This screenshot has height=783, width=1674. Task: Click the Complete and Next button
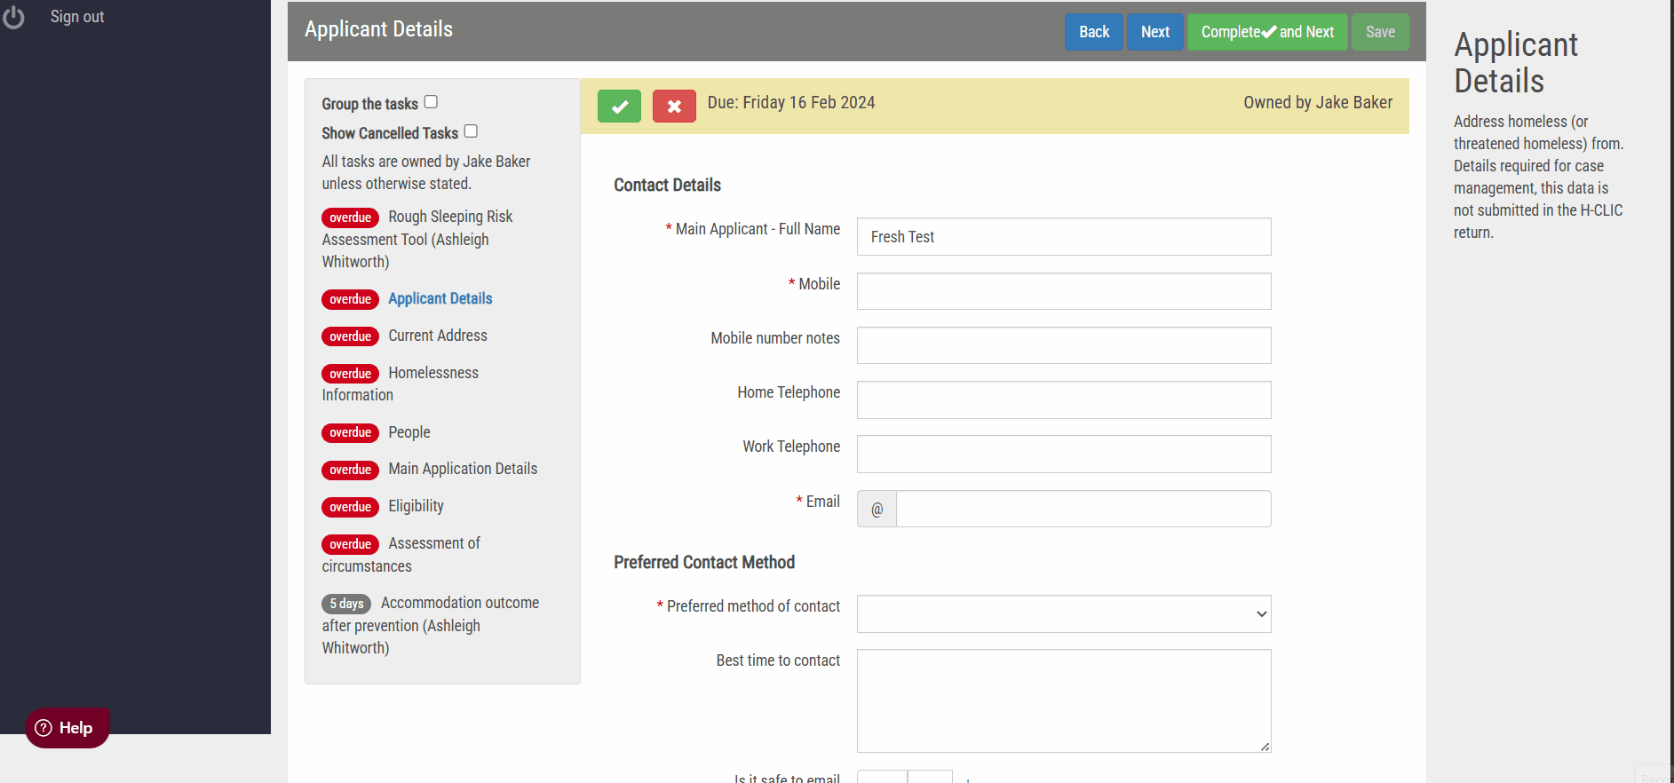[x=1267, y=32]
